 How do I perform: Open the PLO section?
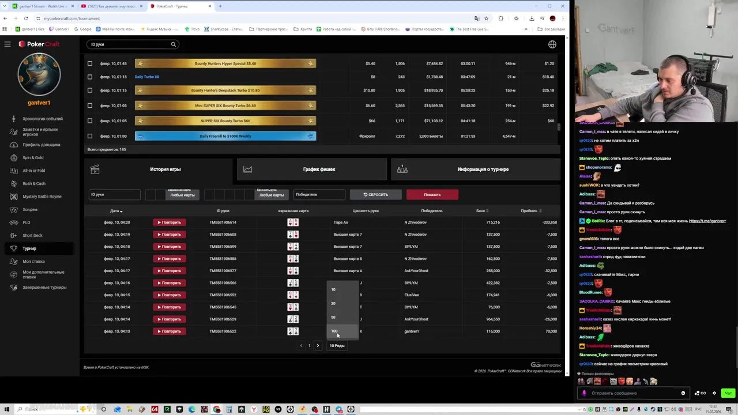coord(27,222)
